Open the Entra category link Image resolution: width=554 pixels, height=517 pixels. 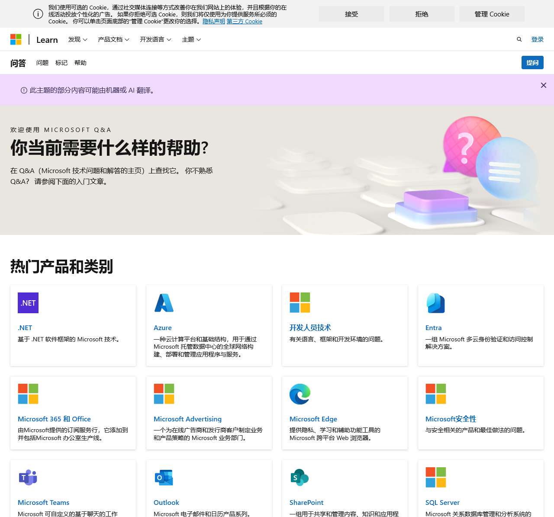pos(434,328)
